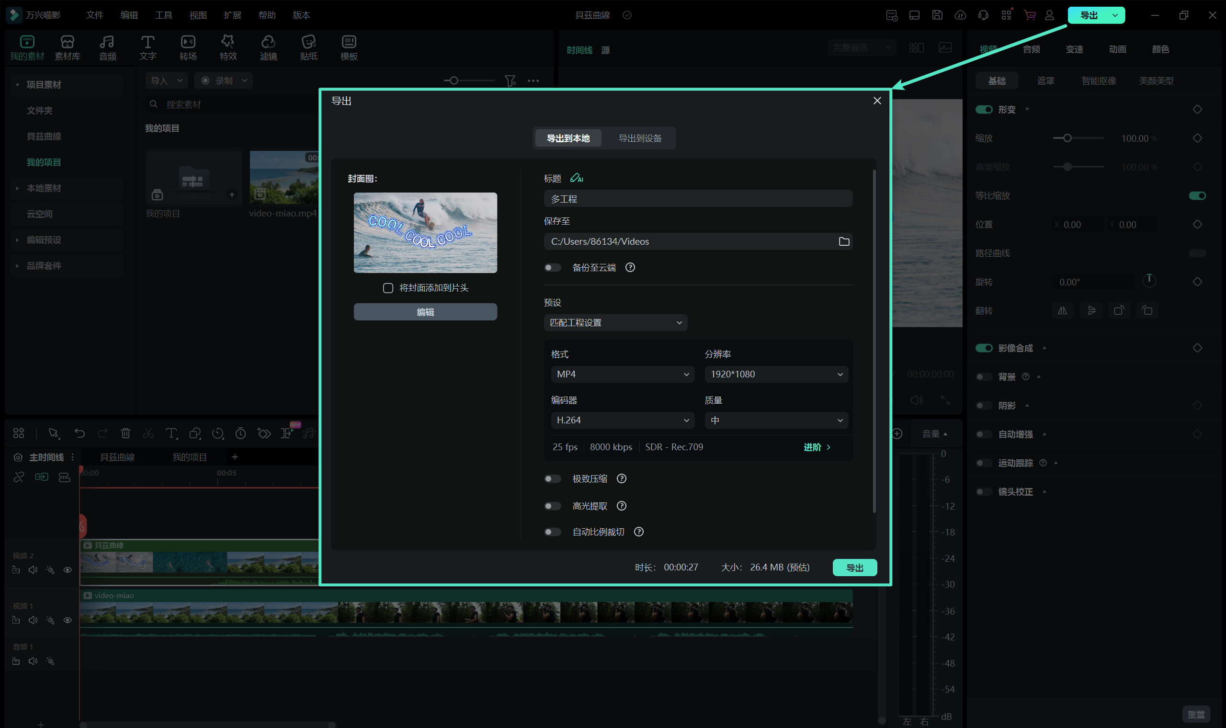Click the 缩放 scale slider handle
Screen dimensions: 1226x728
1067,138
